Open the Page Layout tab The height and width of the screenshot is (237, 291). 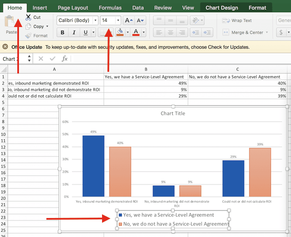(73, 8)
